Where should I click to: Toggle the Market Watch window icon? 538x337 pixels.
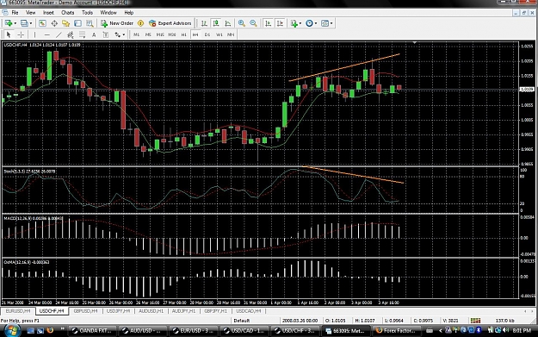click(42, 23)
